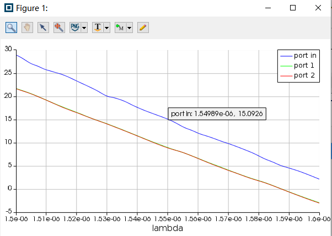Click the 'port 1' legend entry

[x=297, y=65]
